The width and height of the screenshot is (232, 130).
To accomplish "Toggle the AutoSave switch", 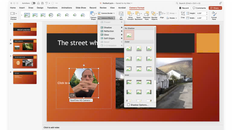I will (x=33, y=3).
